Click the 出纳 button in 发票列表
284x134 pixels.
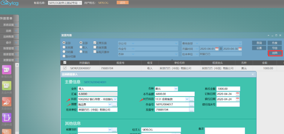275,53
